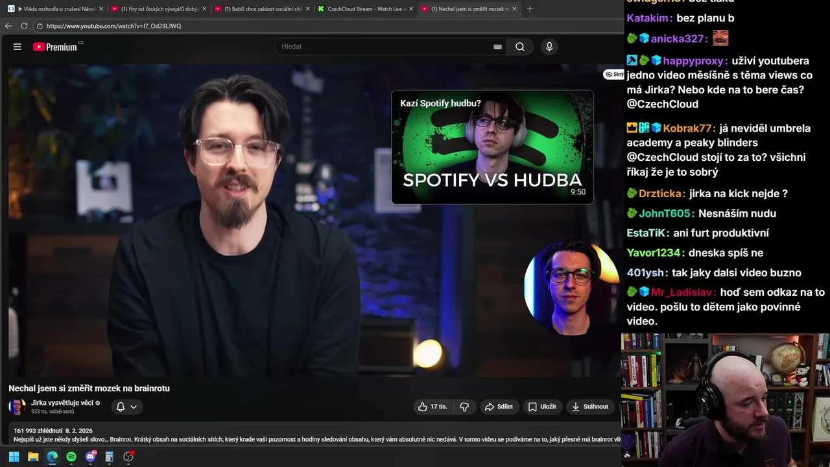Click Kobrak77 username in chat

click(689, 128)
